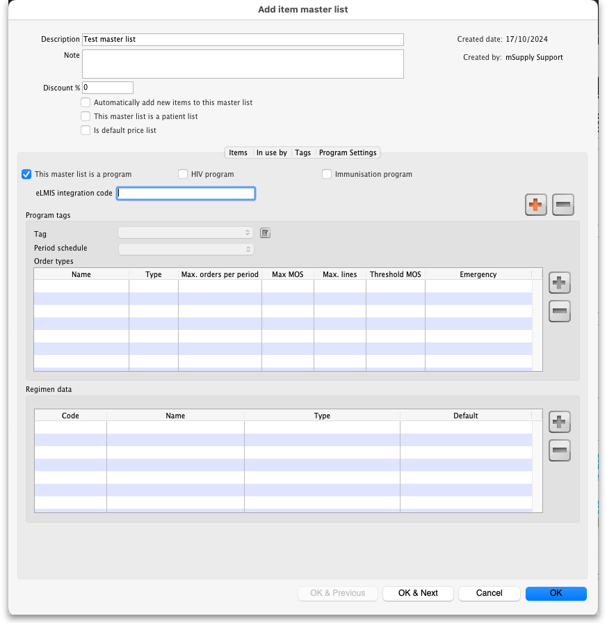Open the Tag dropdown
The width and height of the screenshot is (607, 623).
click(186, 233)
